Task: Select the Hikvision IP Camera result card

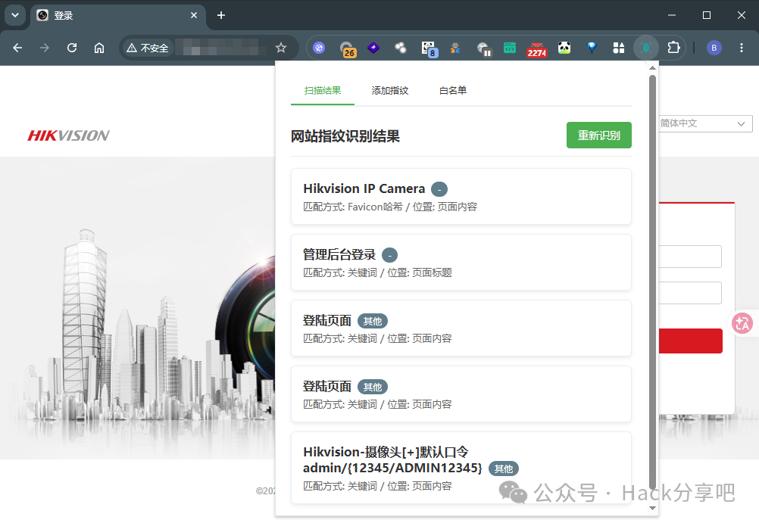Action: pos(461,197)
